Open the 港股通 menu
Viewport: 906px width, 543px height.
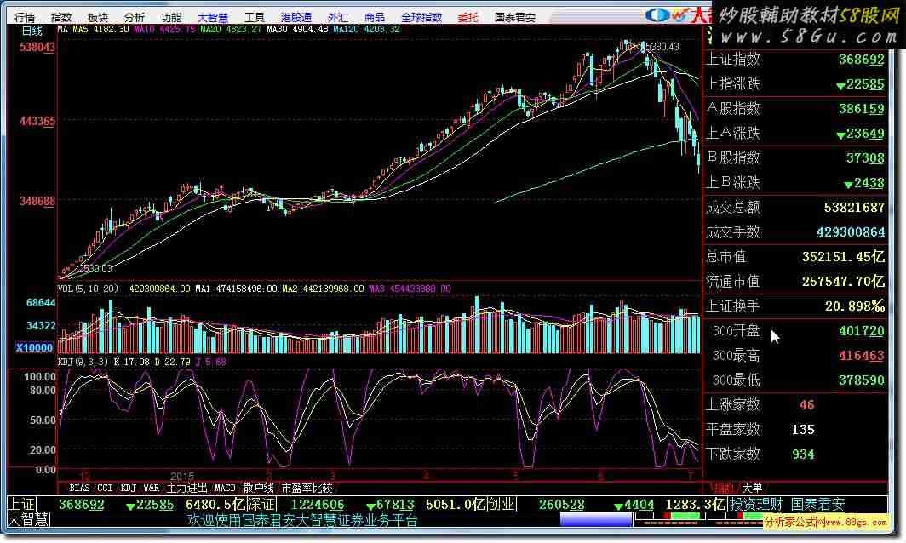coord(295,17)
